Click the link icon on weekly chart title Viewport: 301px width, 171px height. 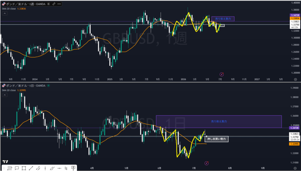click(54, 4)
